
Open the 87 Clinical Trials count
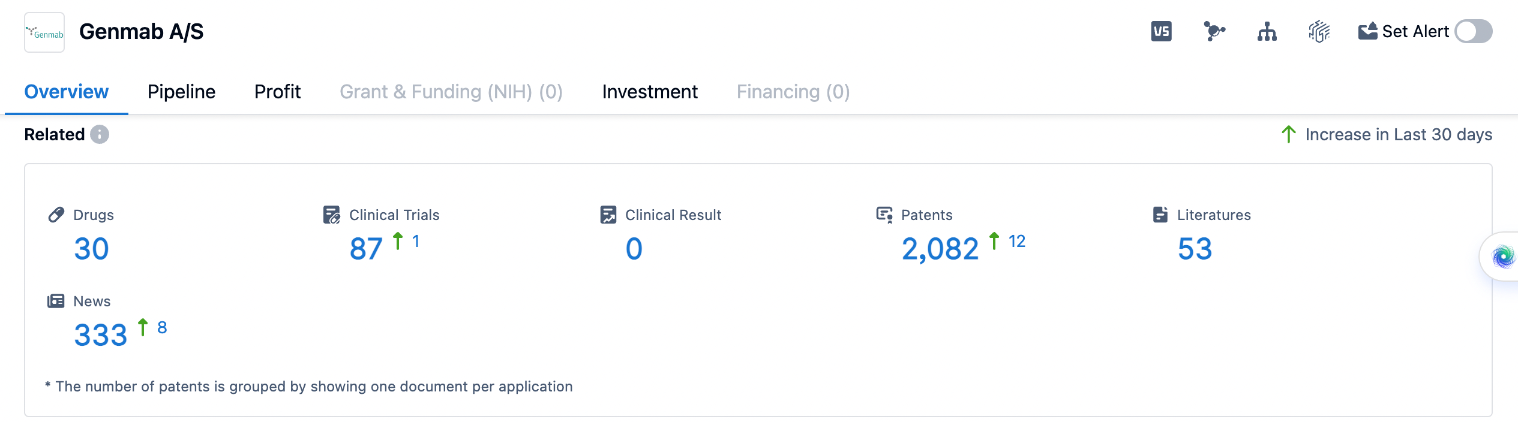coord(366,249)
